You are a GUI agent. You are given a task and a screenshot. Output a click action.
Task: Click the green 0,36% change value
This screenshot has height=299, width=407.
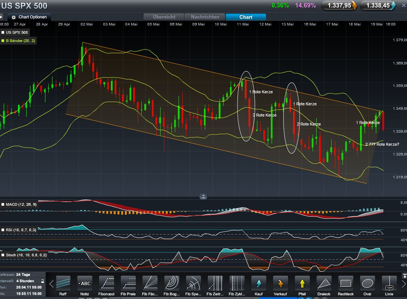(x=280, y=6)
